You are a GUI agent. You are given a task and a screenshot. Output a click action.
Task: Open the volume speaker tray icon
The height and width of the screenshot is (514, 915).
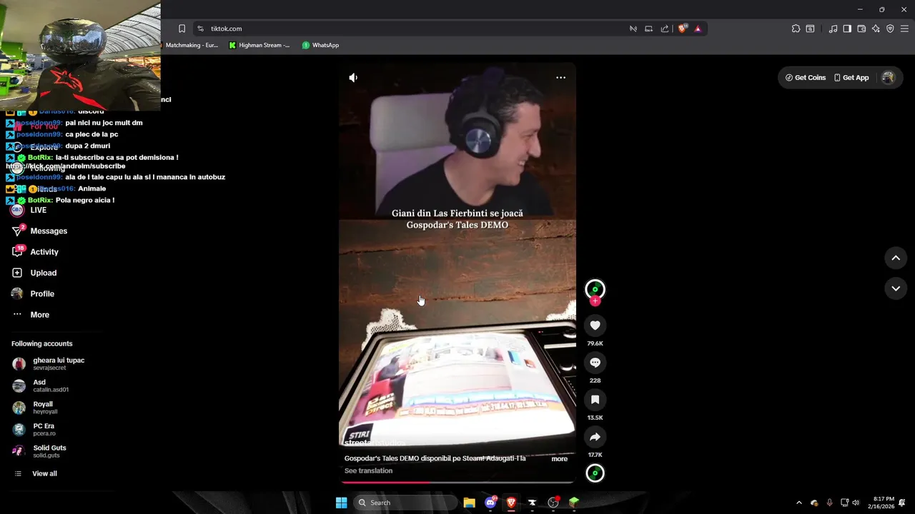pos(856,503)
